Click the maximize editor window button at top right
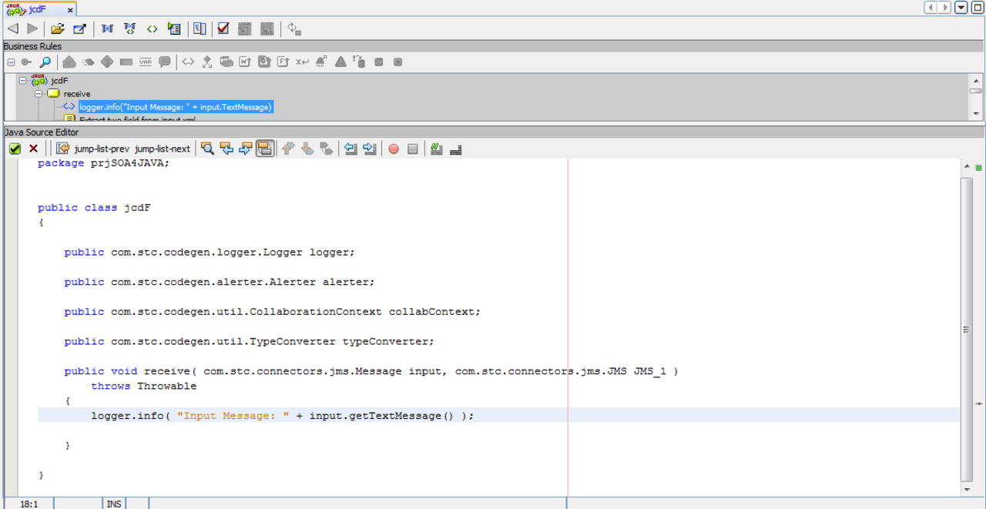This screenshot has width=986, height=509. (978, 8)
